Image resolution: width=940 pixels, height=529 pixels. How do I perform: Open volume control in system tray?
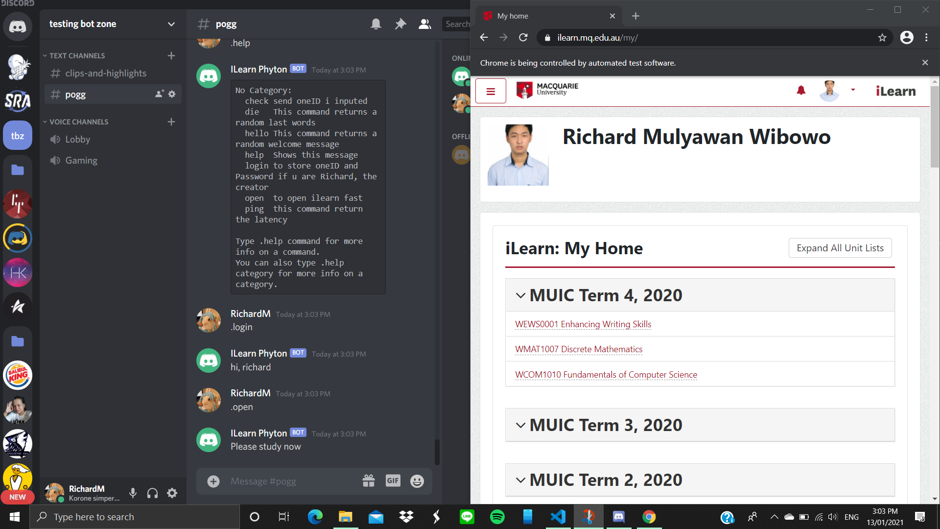click(x=833, y=517)
